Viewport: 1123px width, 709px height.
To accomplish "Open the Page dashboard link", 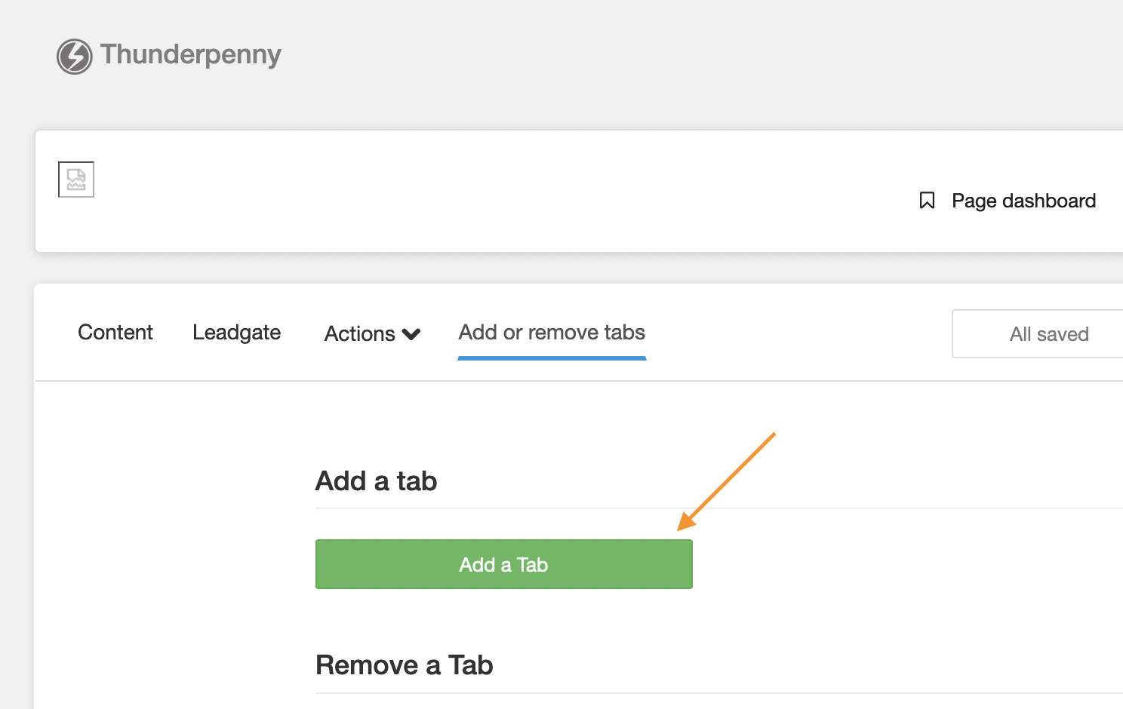I will pyautogui.click(x=1023, y=201).
